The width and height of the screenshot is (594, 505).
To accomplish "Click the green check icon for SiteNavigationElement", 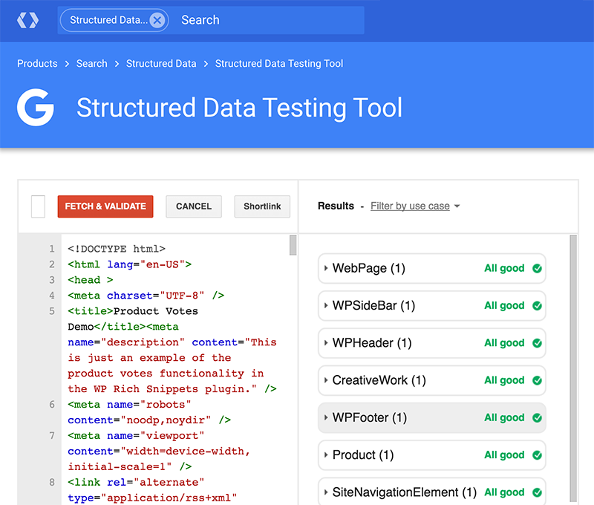I will (537, 492).
